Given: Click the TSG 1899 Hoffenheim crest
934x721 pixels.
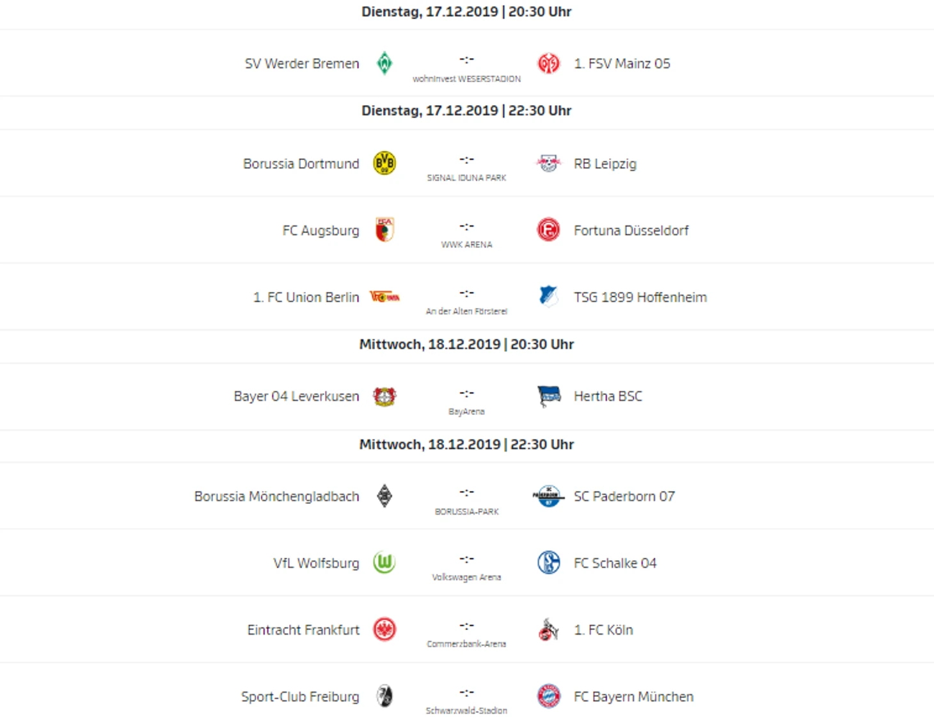Looking at the screenshot, I should [x=548, y=296].
